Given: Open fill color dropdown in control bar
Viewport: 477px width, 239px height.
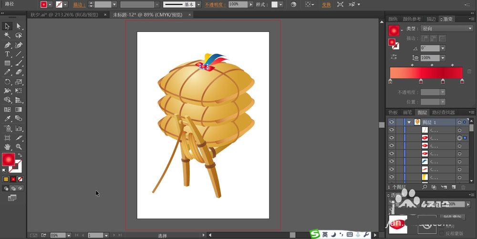Looking at the screenshot, I should [x=50, y=5].
